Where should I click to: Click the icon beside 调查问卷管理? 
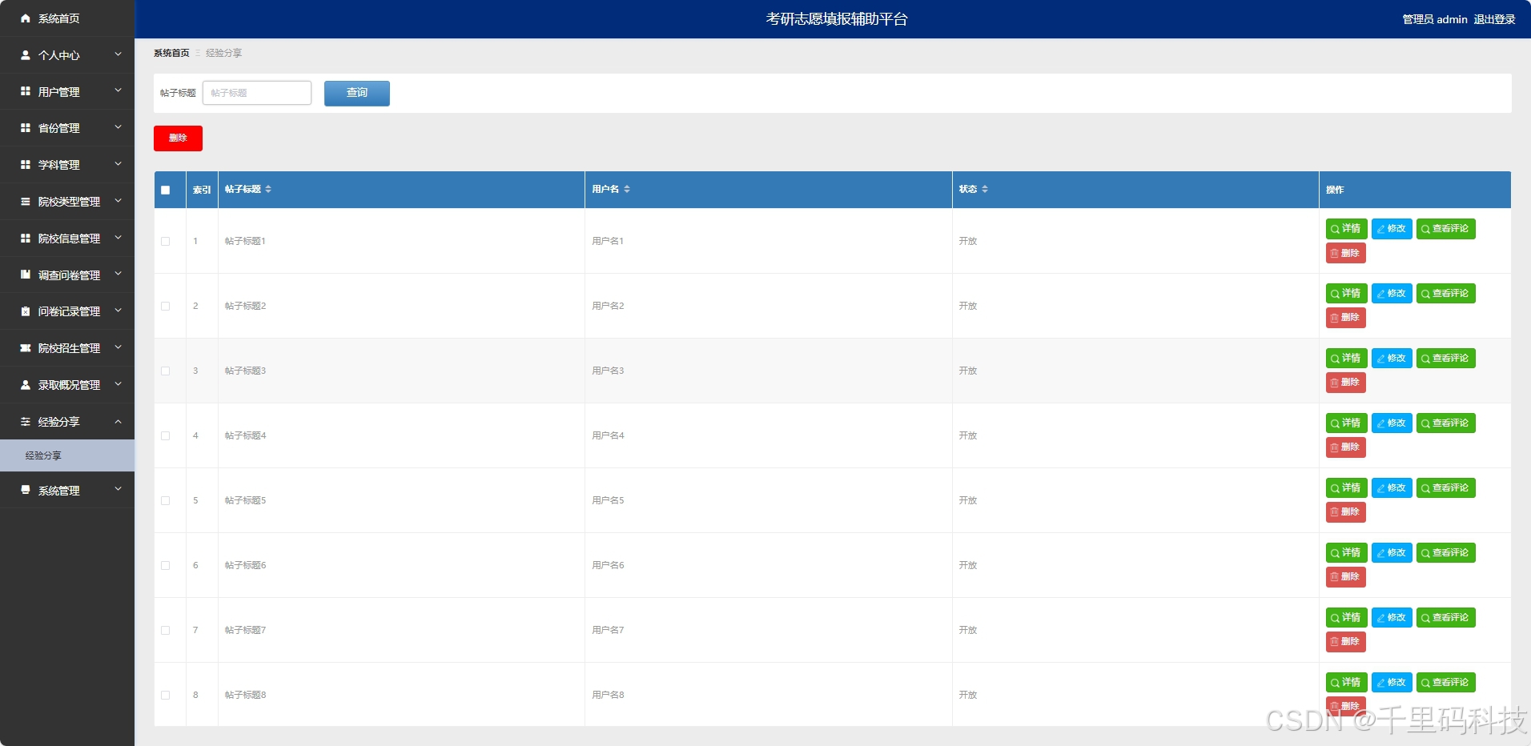(26, 275)
